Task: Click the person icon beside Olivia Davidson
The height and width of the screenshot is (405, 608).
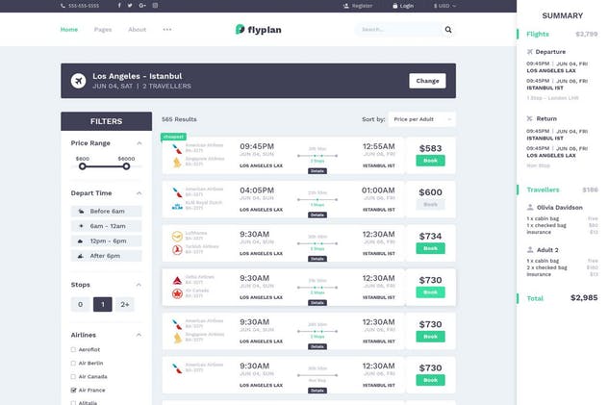Action: [530, 208]
